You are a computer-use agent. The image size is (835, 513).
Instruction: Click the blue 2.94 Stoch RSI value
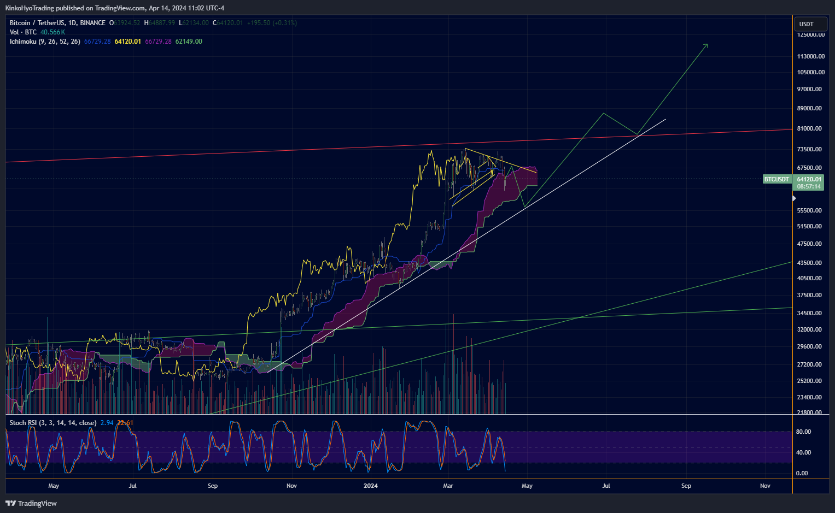click(x=107, y=423)
